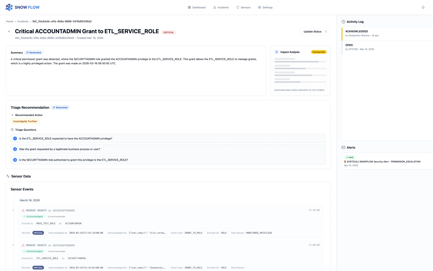Click the 21:00:00 timestamp

point(314,245)
